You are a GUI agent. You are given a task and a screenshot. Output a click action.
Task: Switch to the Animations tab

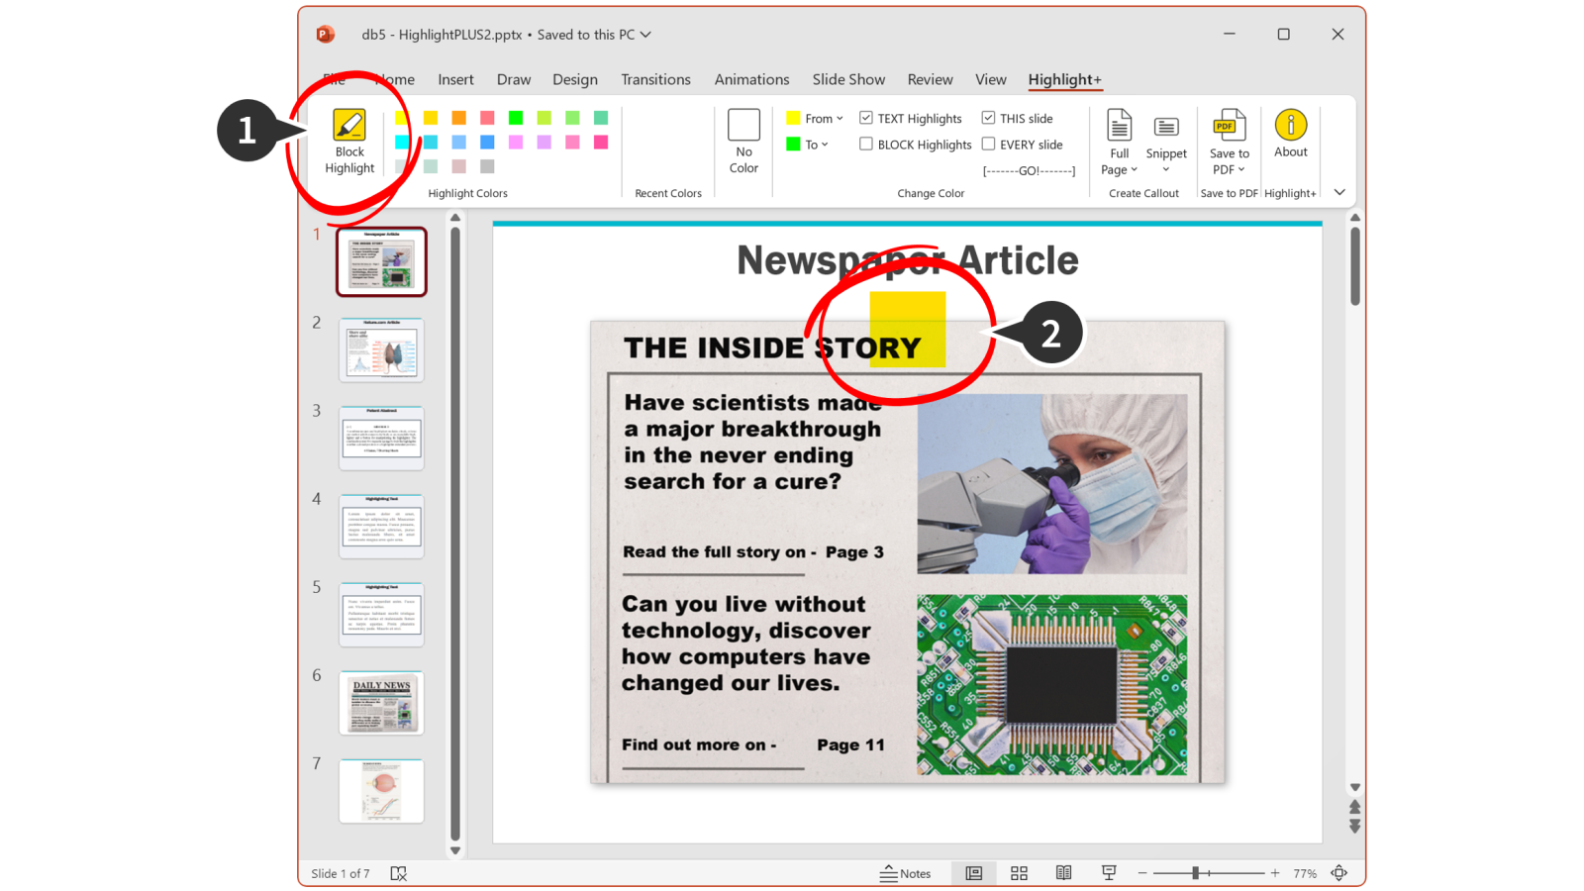pyautogui.click(x=751, y=79)
